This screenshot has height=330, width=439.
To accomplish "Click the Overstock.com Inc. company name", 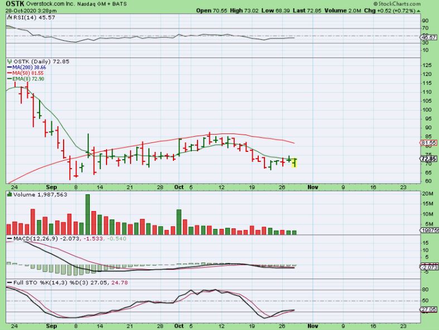I will click(50, 4).
